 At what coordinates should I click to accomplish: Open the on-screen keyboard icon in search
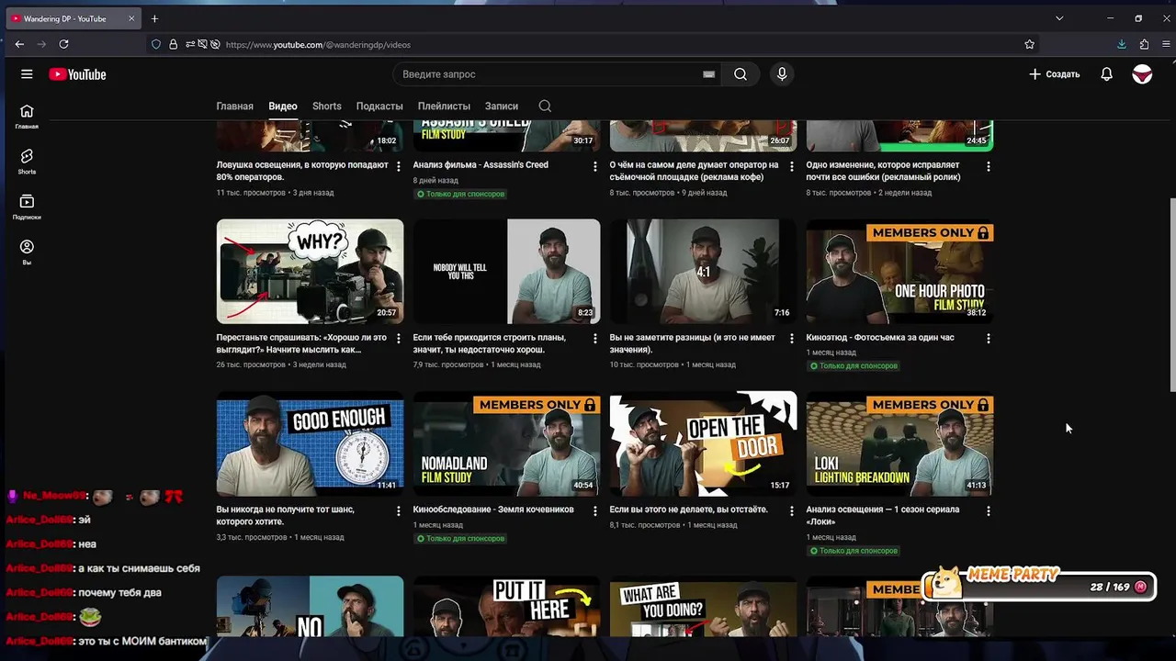[x=708, y=74]
